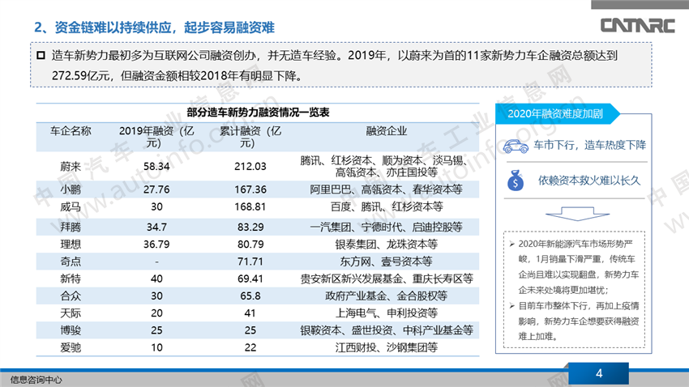This screenshot has height=387, width=689.
Task: Select cumulative value 22
Action: pyautogui.click(x=250, y=348)
